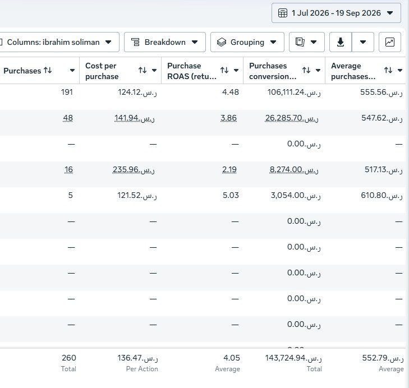
Task: Click the 26,285.70 conversion value
Action: 292,118
